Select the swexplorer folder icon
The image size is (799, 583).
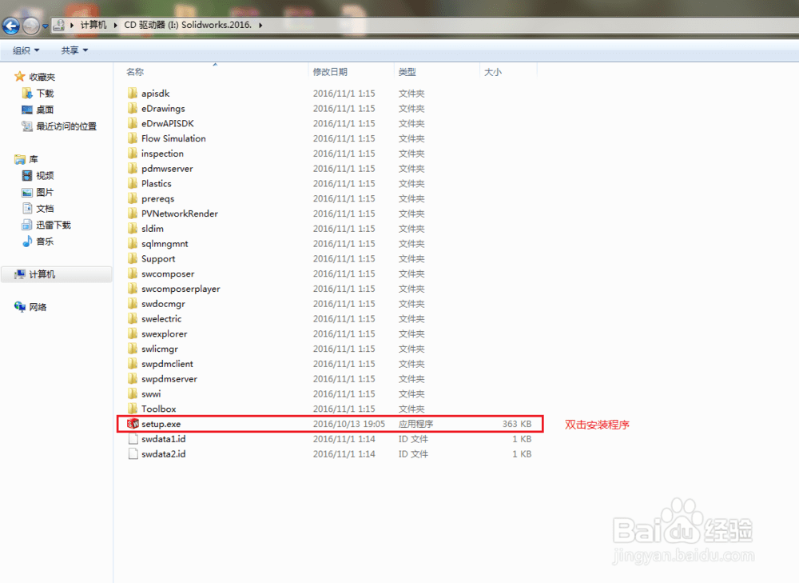click(x=133, y=333)
